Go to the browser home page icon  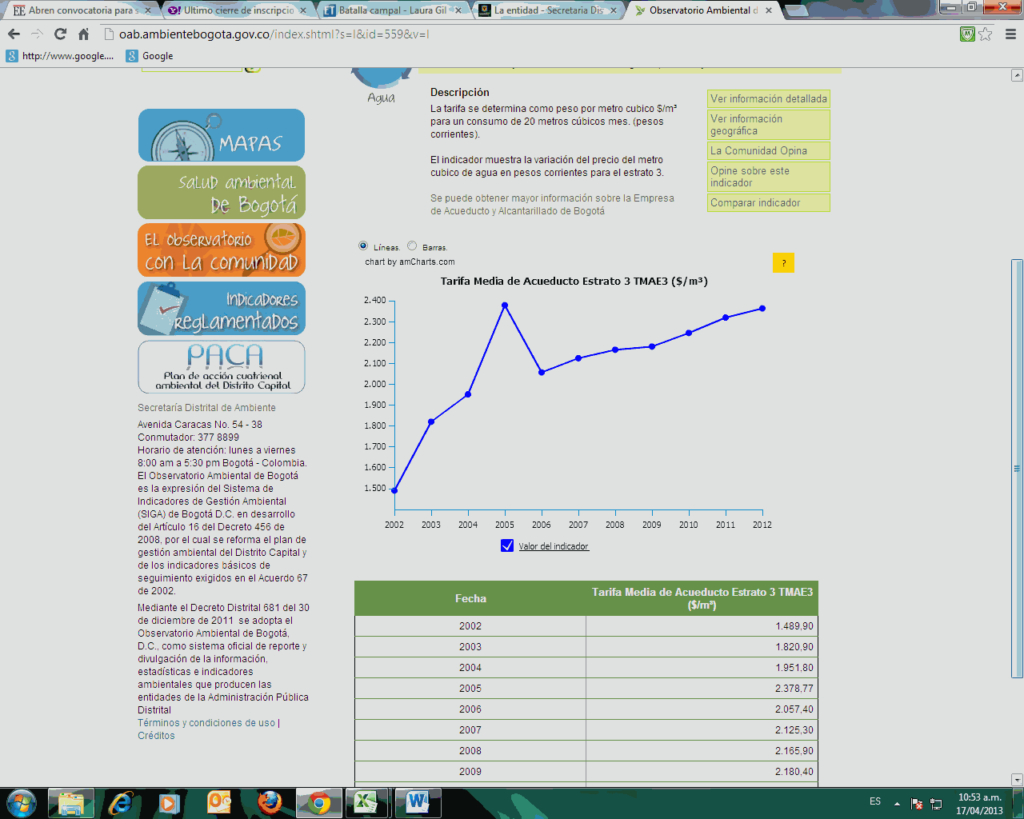tap(83, 34)
